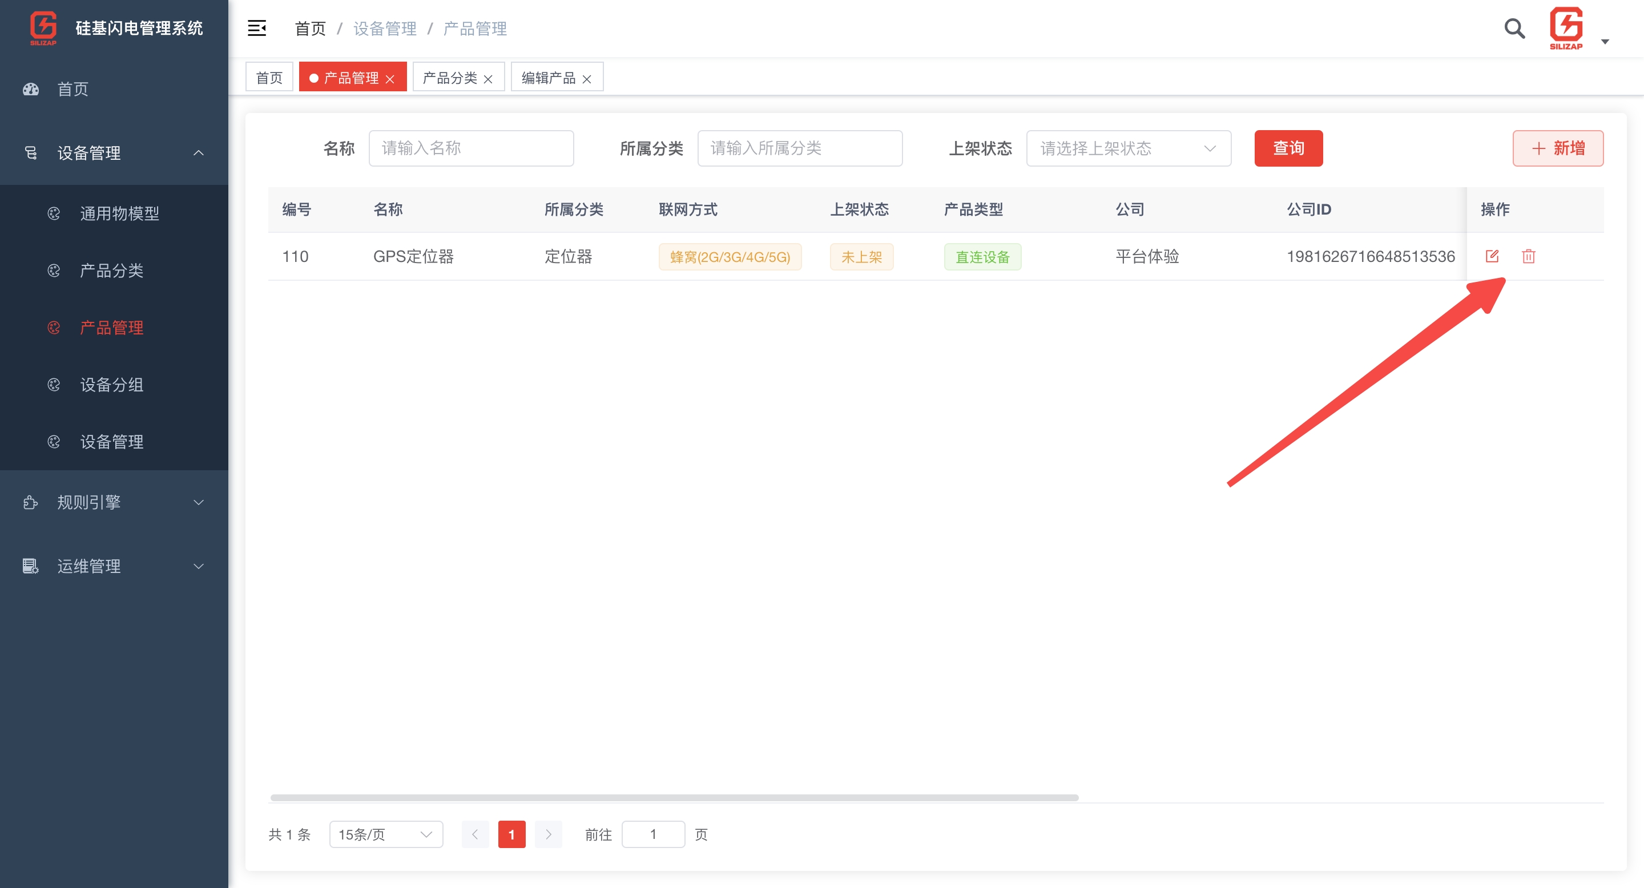
Task: Select the 未上架 status tag on GPS定位器
Action: 861,256
